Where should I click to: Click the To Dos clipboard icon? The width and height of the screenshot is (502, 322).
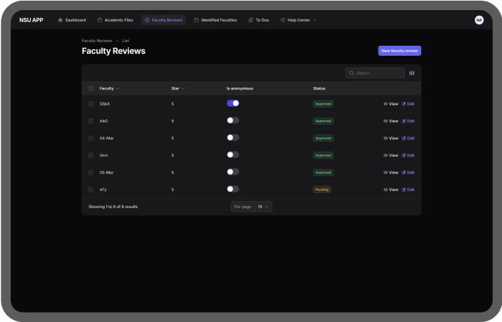click(x=251, y=20)
